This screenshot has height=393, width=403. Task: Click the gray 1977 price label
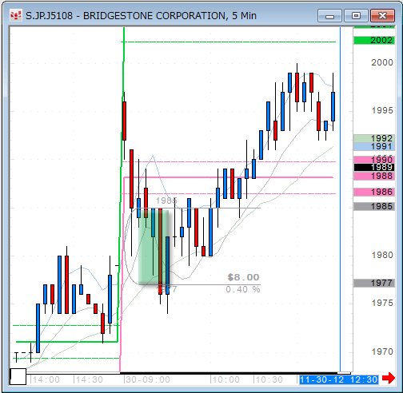point(374,283)
